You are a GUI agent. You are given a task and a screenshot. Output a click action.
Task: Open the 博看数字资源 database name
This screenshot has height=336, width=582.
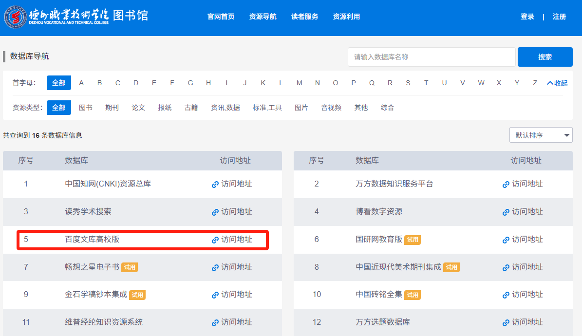pyautogui.click(x=379, y=212)
